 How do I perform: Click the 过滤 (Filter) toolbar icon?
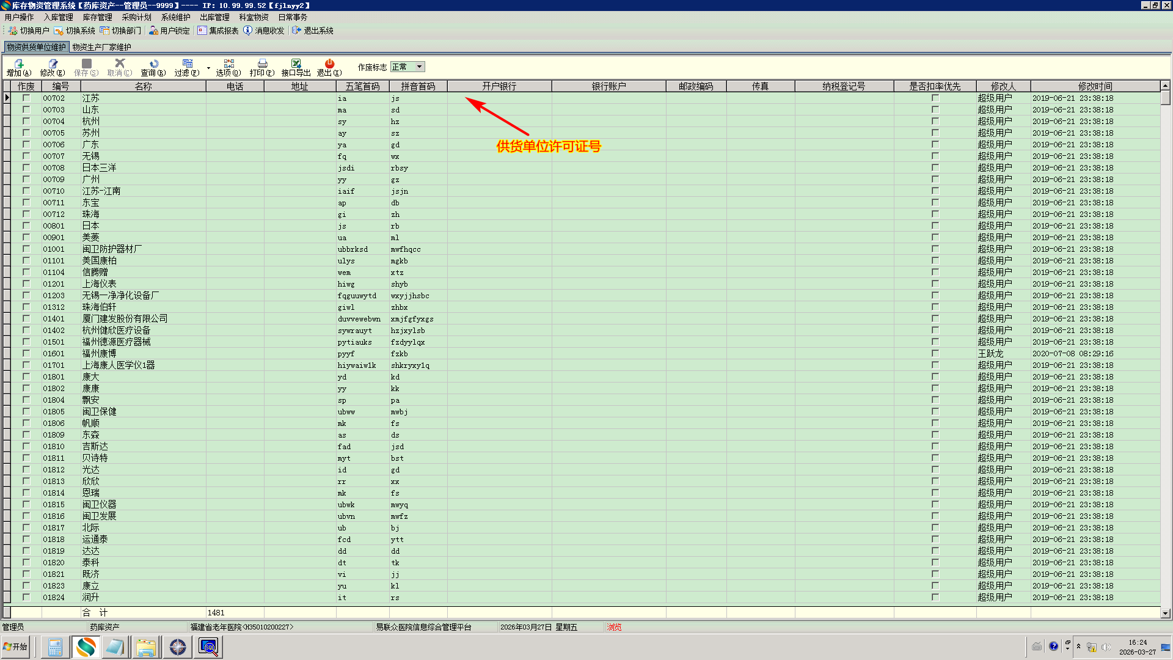point(187,64)
